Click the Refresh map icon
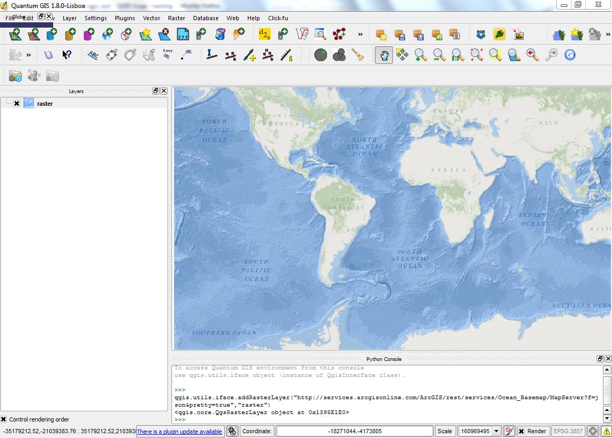This screenshot has width=612, height=438. (569, 55)
